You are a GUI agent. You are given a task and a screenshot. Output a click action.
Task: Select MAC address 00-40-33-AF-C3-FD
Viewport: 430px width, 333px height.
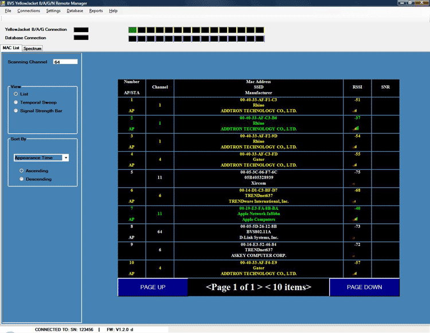pos(259,154)
